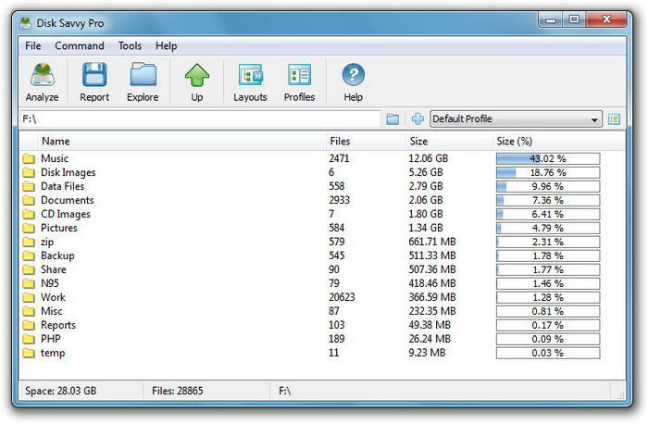Click the profile options icon right of dropdown
The height and width of the screenshot is (424, 648).
[614, 119]
